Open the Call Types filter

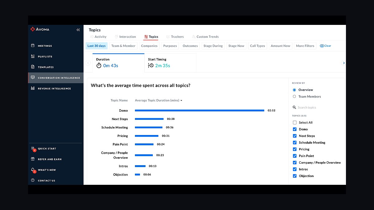[257, 46]
